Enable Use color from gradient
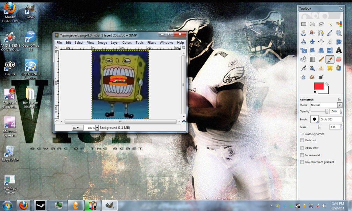 (x=302, y=162)
